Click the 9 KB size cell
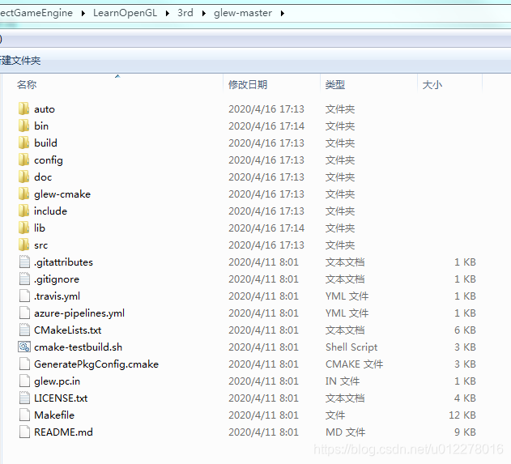 coord(465,432)
